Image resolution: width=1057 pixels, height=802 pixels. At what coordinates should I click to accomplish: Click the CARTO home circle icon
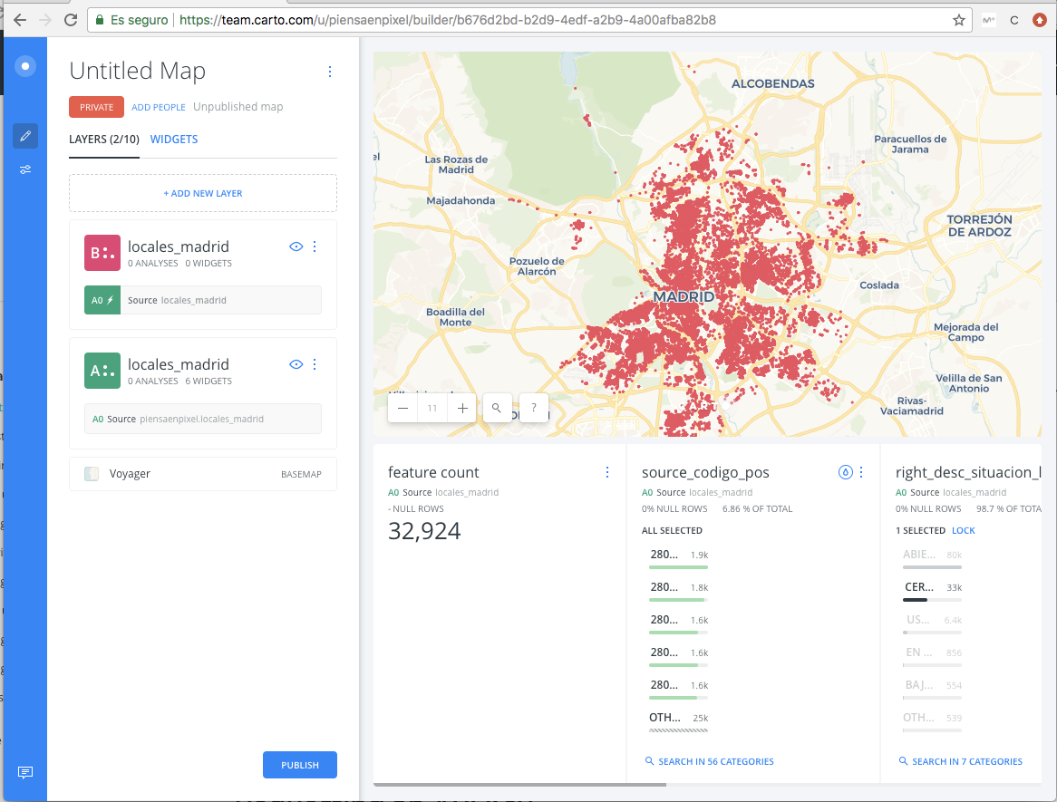click(x=25, y=66)
